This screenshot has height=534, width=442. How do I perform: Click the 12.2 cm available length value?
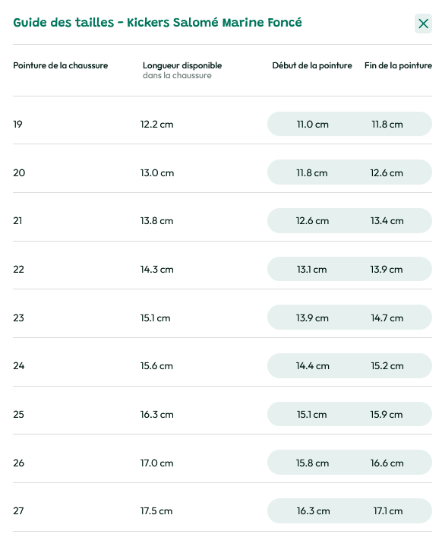click(x=156, y=125)
